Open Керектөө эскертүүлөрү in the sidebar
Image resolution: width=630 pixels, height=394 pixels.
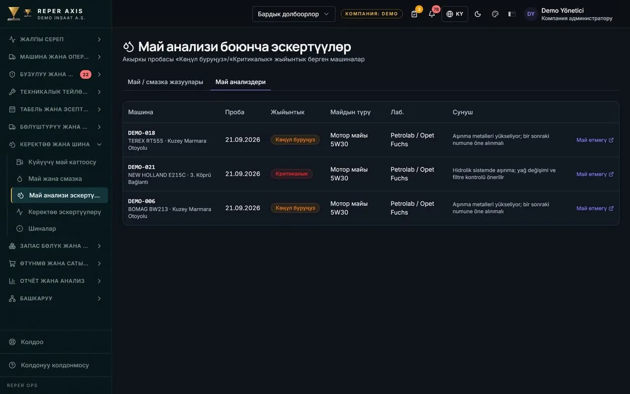coord(60,212)
